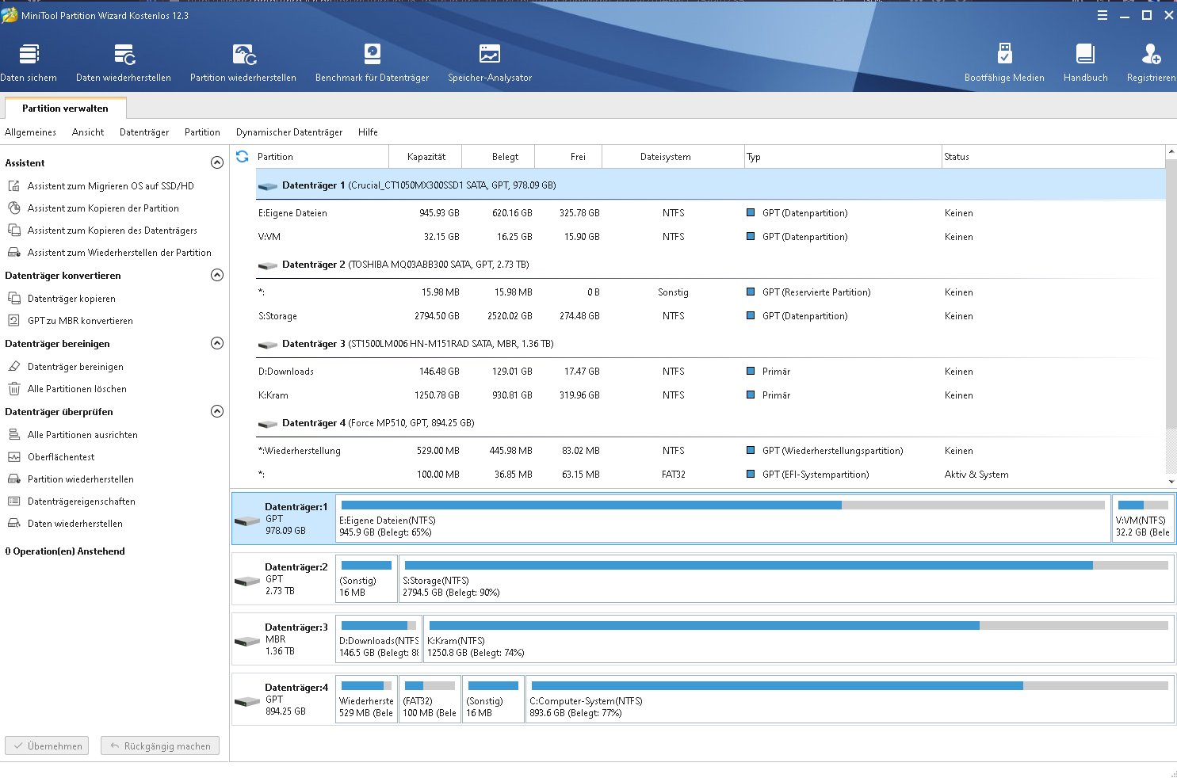Select GPT zu MBR konvertieren
Viewport: 1177px width, 778px height.
point(80,321)
